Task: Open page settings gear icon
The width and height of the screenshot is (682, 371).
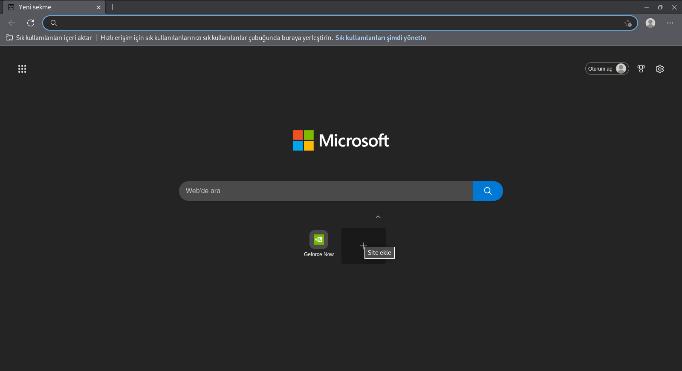Action: pyautogui.click(x=660, y=69)
